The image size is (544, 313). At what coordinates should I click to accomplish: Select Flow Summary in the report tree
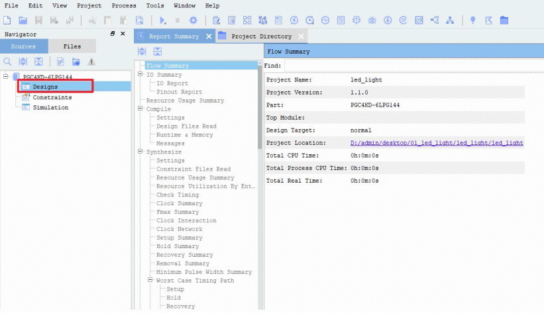pos(167,66)
